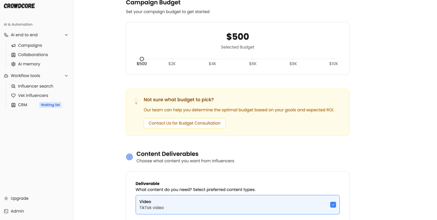Viewport: 437px width, 220px height.
Task: Click the Influencer search magnifier icon
Action: [13, 86]
